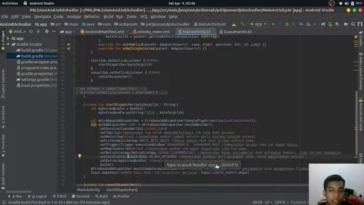Open the profiler gauge toolbar icon

pos(301,24)
